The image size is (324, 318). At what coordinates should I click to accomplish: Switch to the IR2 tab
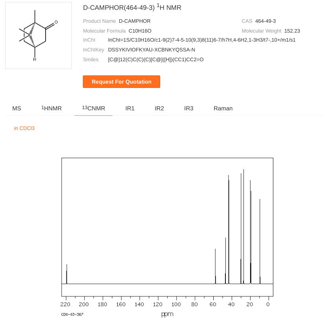tap(159, 108)
